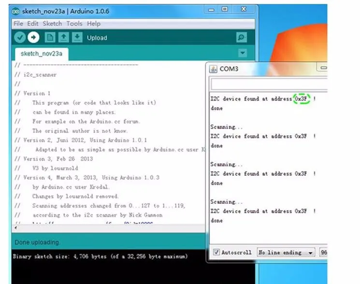Click the circled 0x3F address in COM3
Image resolution: width=360 pixels, height=284 pixels.
point(301,99)
